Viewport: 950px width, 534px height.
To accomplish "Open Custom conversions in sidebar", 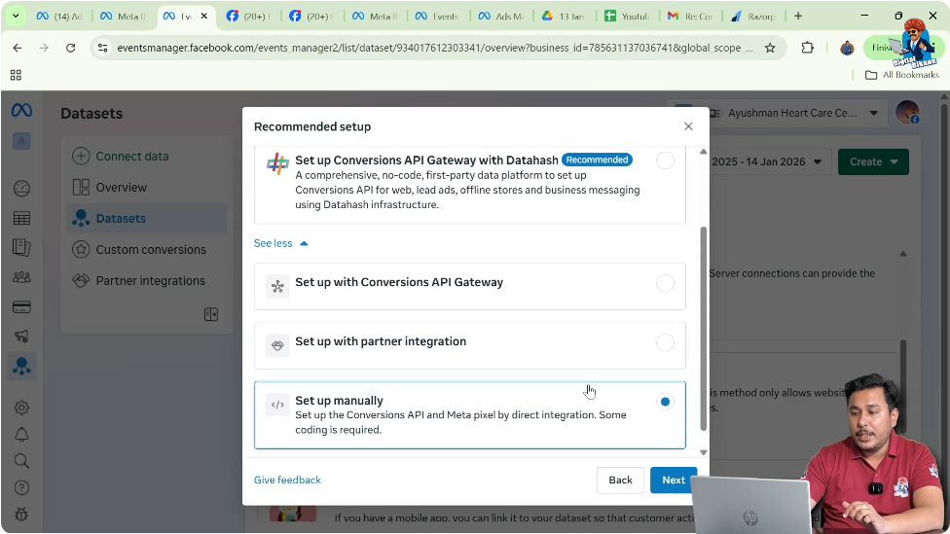I will click(x=147, y=249).
